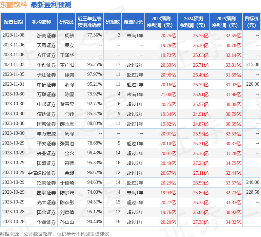Click the 东鹏饮料 title text
Screen dimensions: 261x237
point(14,5)
